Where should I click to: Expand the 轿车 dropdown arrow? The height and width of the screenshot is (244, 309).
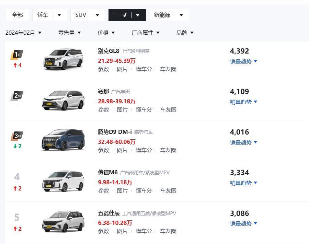pyautogui.click(x=59, y=15)
